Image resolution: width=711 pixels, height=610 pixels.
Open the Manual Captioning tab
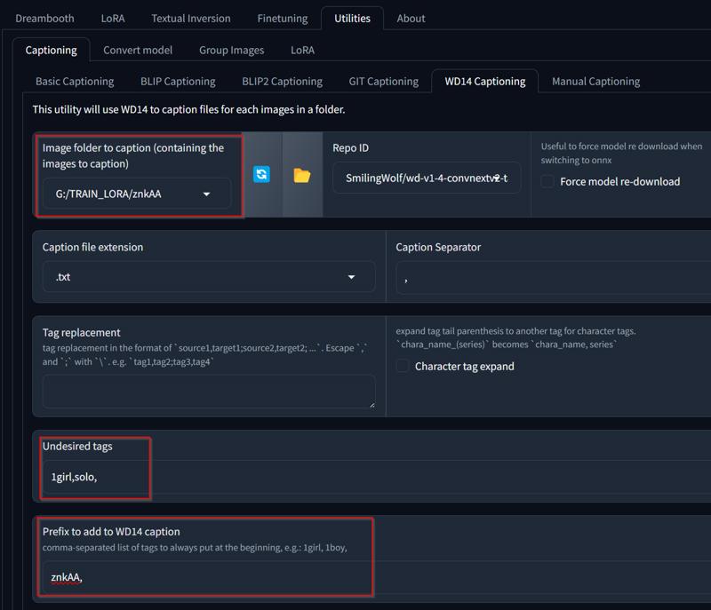[595, 82]
